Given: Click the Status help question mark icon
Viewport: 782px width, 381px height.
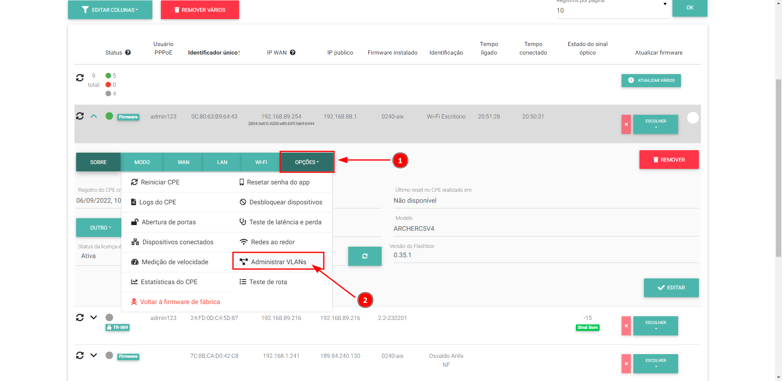Looking at the screenshot, I should click(x=128, y=53).
